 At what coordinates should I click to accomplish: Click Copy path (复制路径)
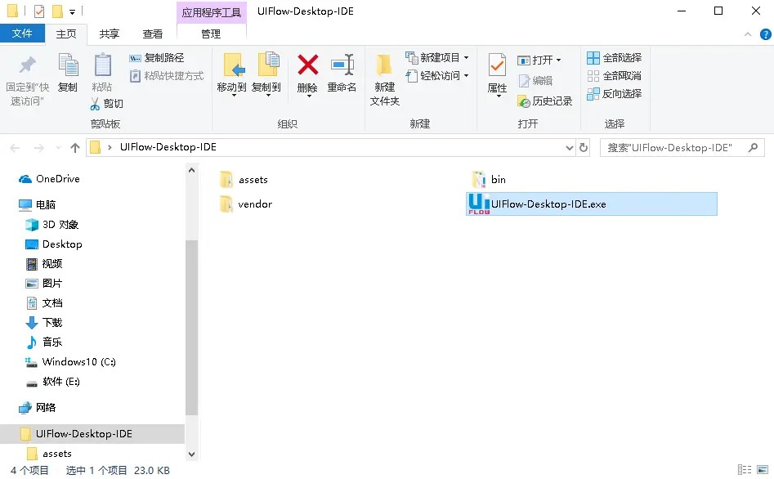[x=157, y=58]
